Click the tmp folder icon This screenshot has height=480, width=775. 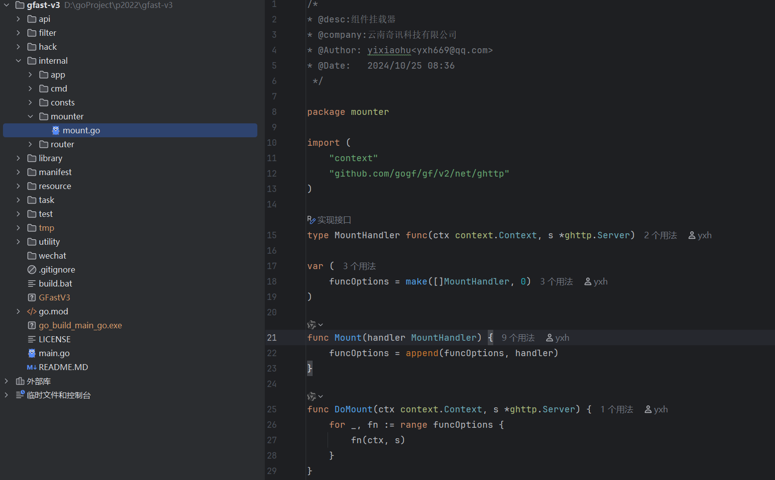(x=32, y=228)
